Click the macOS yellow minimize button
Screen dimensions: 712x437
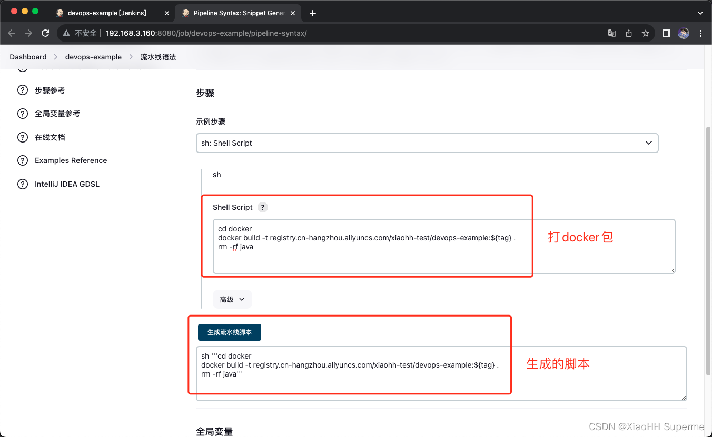pyautogui.click(x=25, y=11)
